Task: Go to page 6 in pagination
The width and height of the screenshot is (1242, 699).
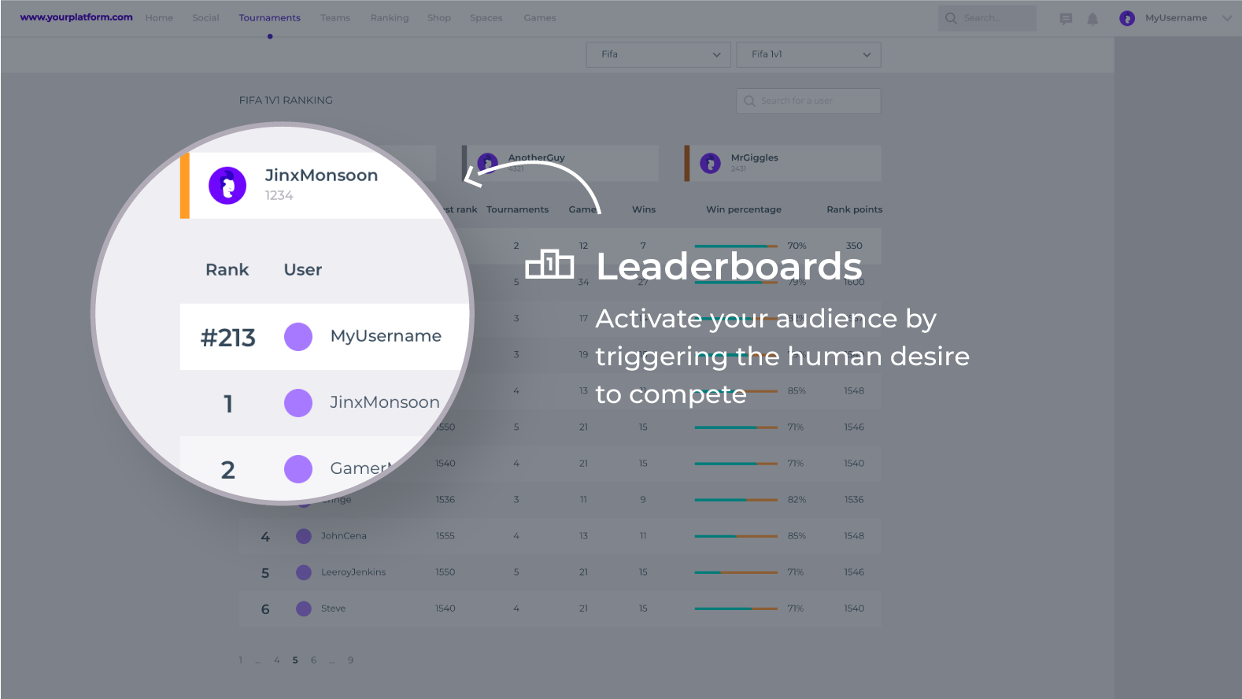Action: click(313, 660)
